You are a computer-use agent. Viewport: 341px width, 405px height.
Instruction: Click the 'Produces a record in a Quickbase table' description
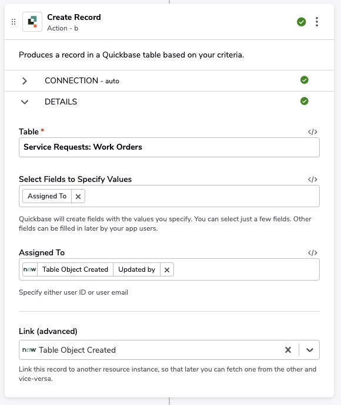tap(132, 55)
